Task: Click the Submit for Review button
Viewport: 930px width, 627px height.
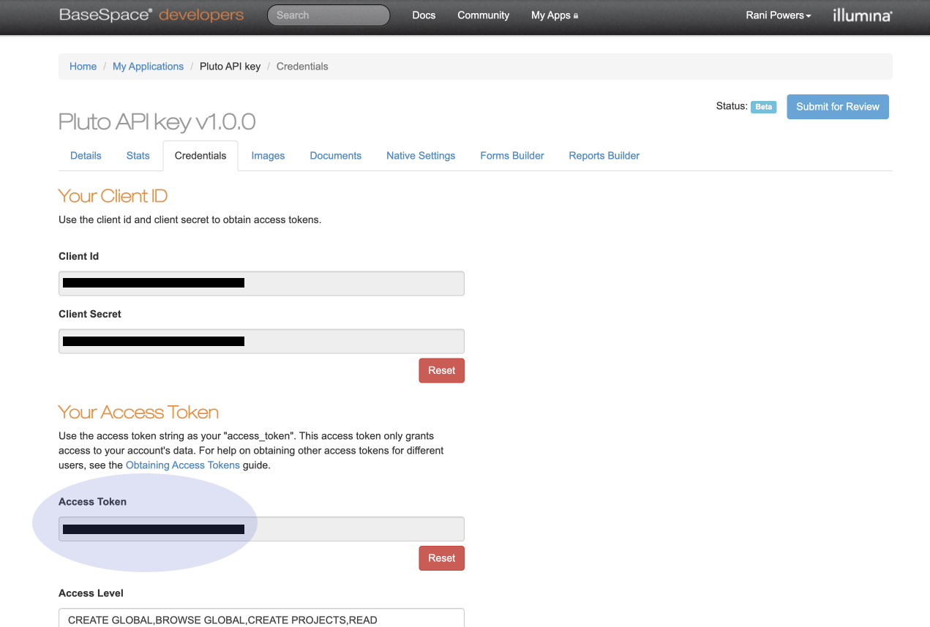Action: click(838, 107)
